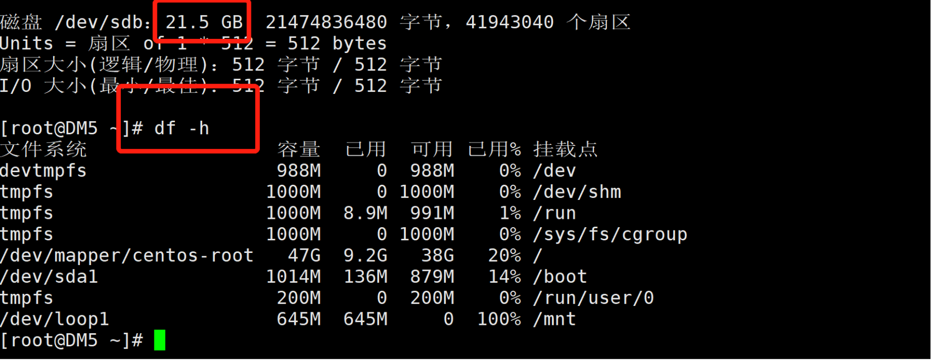
Task: Click the disk size '21.5 GB' text
Action: tap(204, 22)
